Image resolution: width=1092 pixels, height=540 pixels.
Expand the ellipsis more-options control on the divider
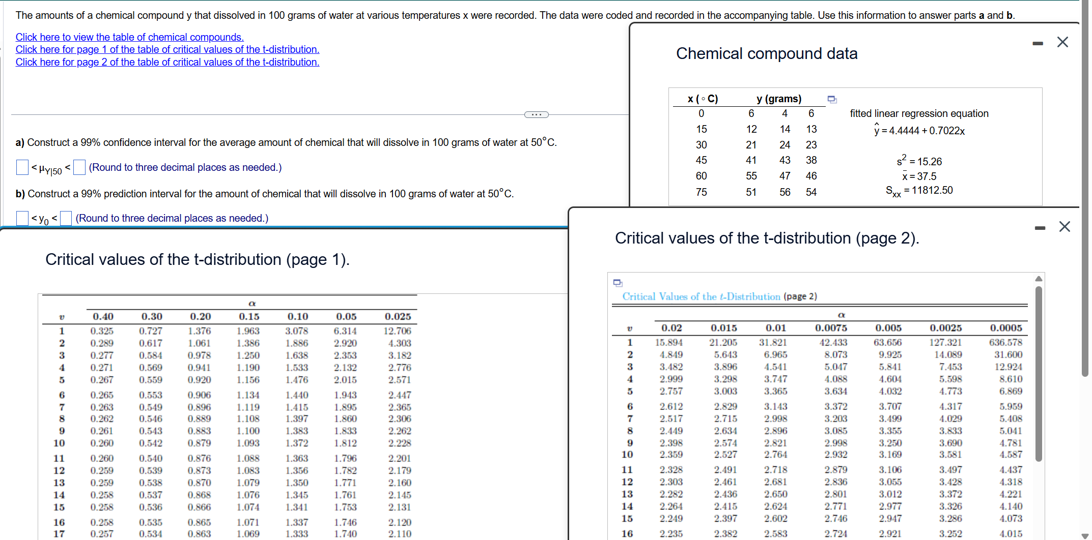tap(536, 115)
